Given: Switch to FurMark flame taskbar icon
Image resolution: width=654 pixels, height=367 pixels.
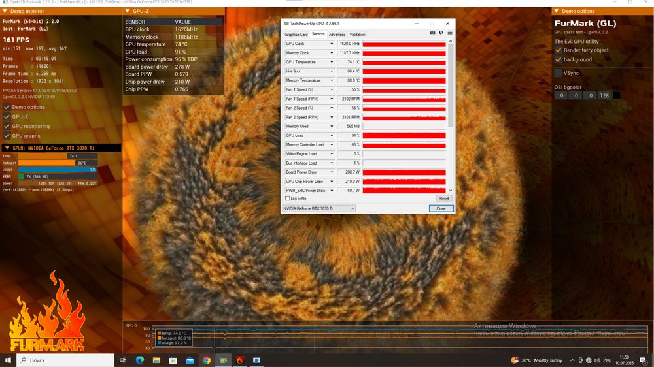Looking at the screenshot, I should pyautogui.click(x=240, y=360).
